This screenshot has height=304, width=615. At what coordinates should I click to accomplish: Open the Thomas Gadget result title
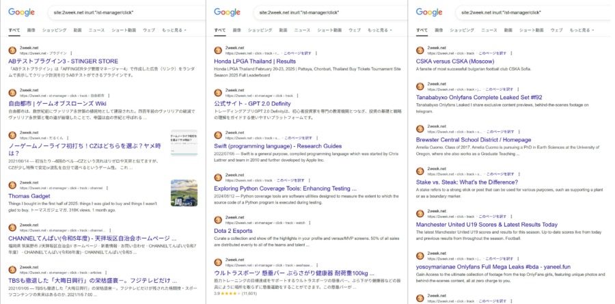click(x=29, y=196)
